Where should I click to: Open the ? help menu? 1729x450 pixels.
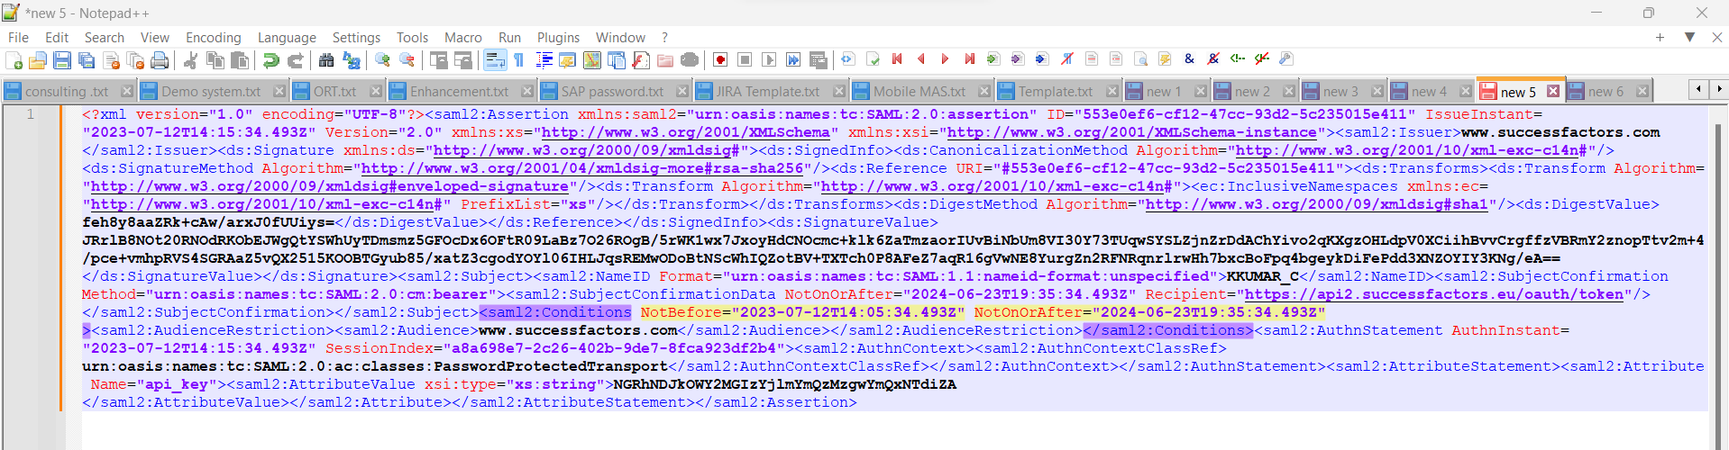tap(664, 37)
